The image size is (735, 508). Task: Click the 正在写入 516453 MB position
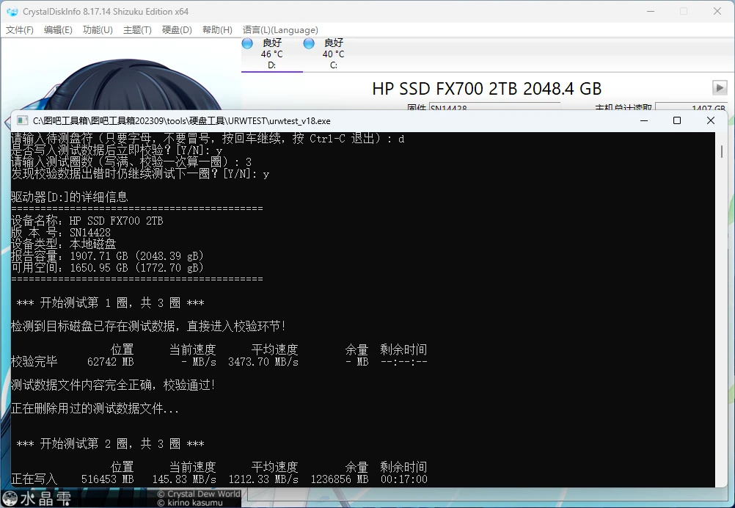(x=73, y=479)
